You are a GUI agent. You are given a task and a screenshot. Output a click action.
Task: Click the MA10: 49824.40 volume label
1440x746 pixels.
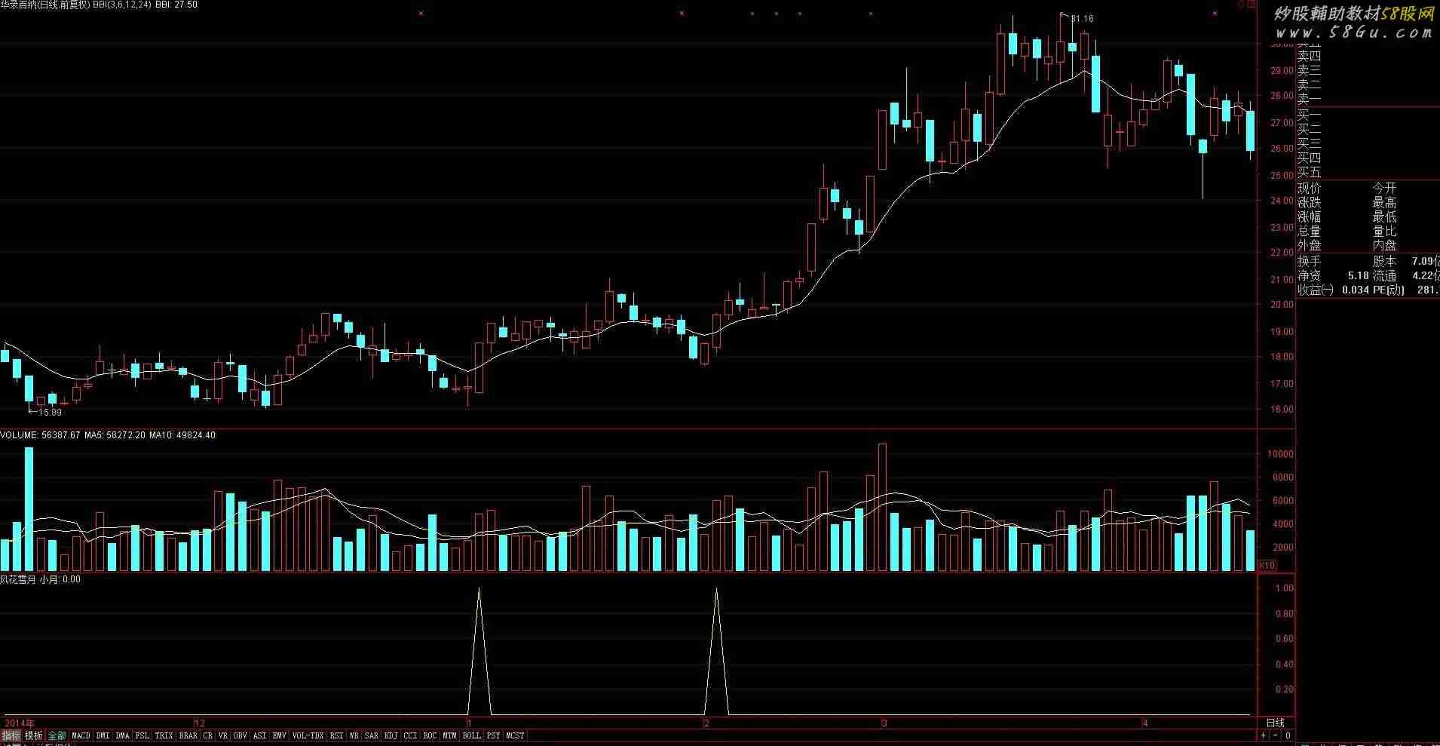(182, 435)
